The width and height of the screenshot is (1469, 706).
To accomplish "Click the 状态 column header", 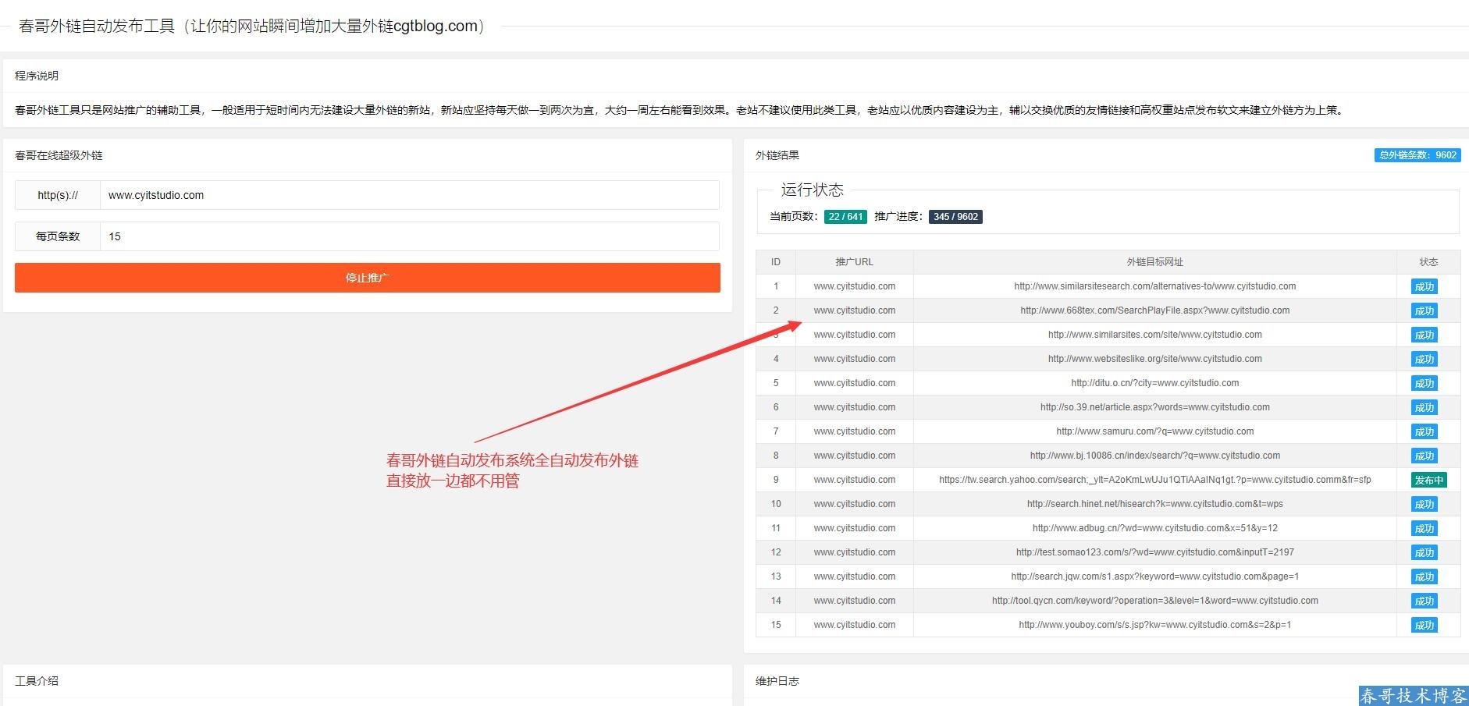I will point(1428,262).
